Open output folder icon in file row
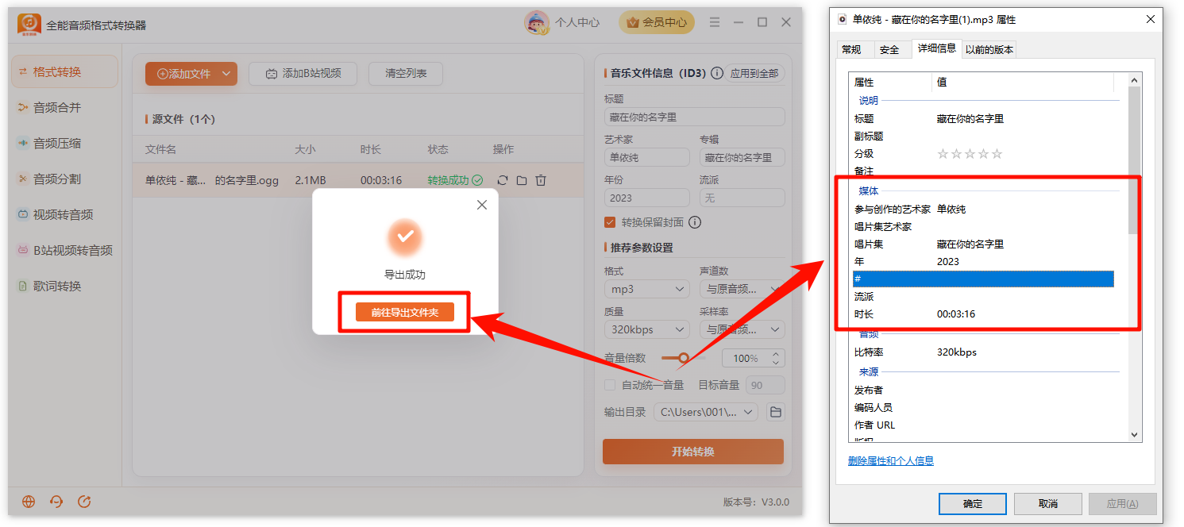The height and width of the screenshot is (527, 1184). (x=522, y=180)
